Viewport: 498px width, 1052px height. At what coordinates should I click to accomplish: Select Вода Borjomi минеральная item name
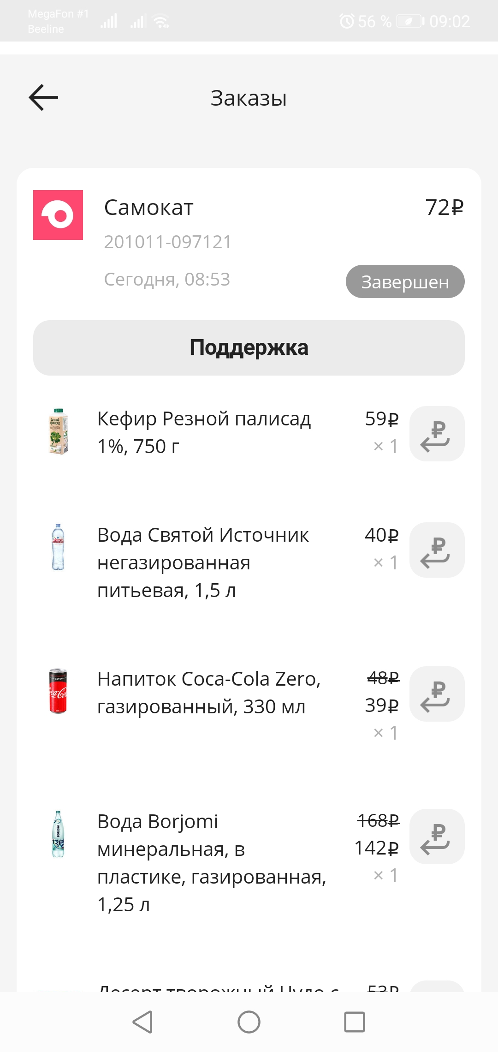[x=212, y=863]
